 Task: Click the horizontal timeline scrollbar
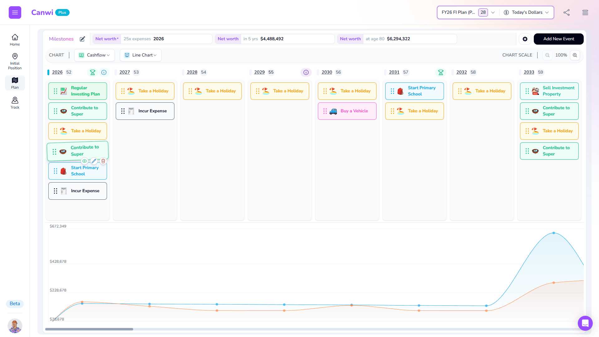tap(89, 329)
